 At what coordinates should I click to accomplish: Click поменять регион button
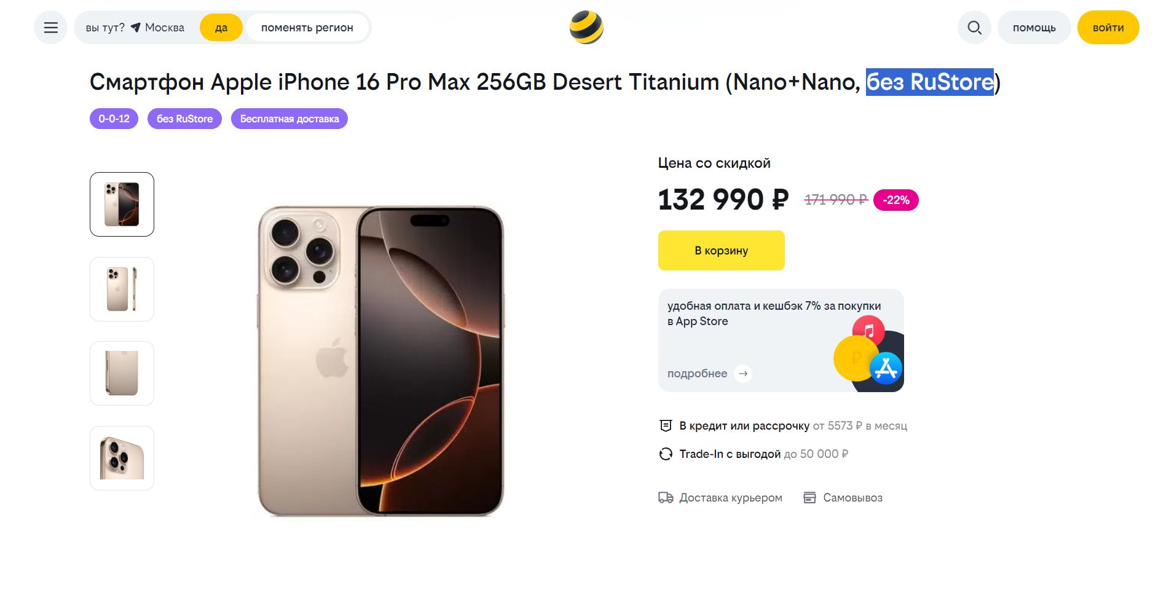(307, 28)
